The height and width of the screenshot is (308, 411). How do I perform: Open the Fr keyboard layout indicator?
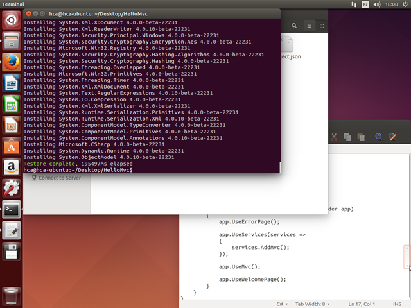[x=365, y=4]
